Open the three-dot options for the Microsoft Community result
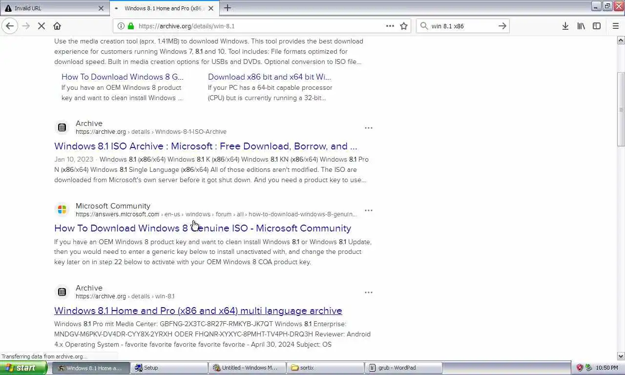Viewport: 625px width, 375px height. 369,210
